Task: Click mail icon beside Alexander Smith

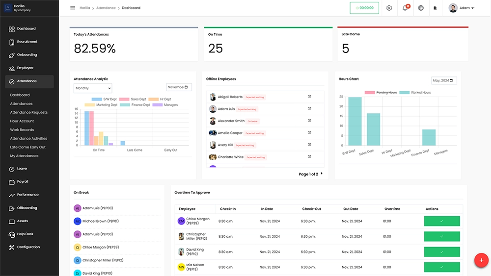Action: pyautogui.click(x=309, y=121)
